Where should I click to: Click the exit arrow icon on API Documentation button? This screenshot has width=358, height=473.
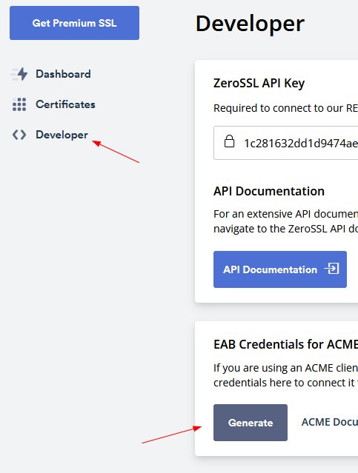coord(332,269)
